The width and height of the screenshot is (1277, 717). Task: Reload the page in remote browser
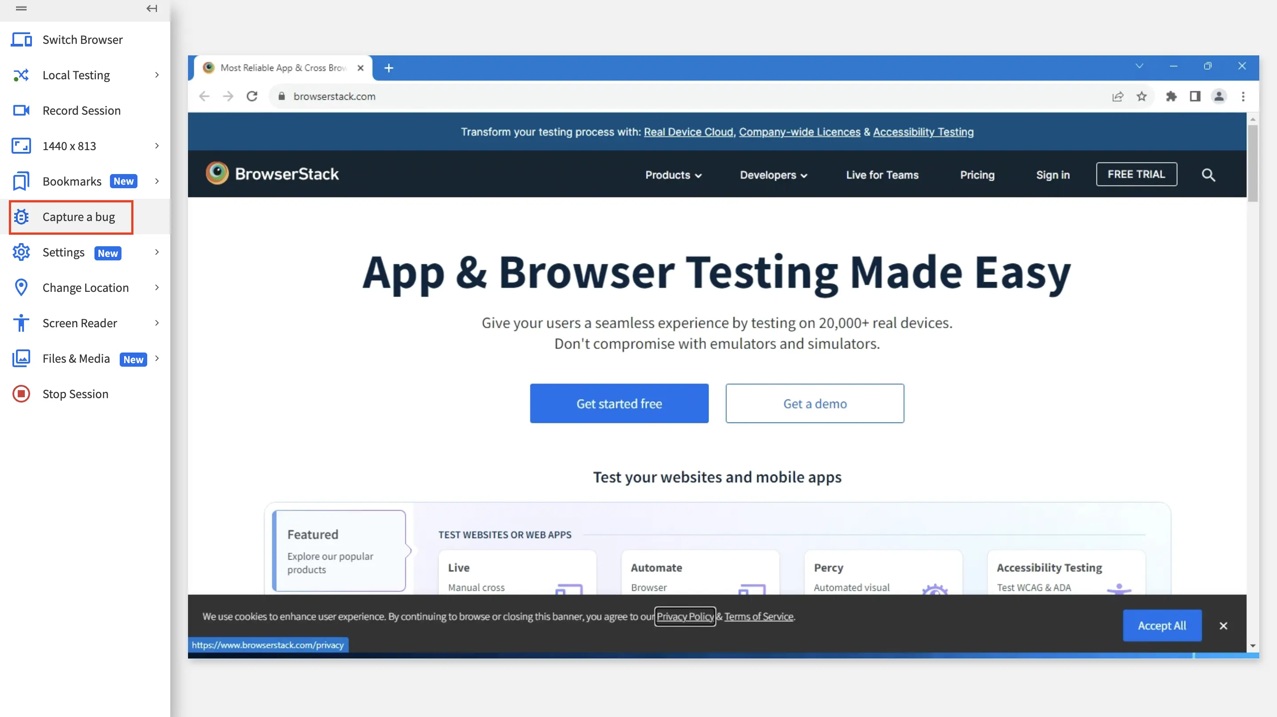(x=252, y=97)
